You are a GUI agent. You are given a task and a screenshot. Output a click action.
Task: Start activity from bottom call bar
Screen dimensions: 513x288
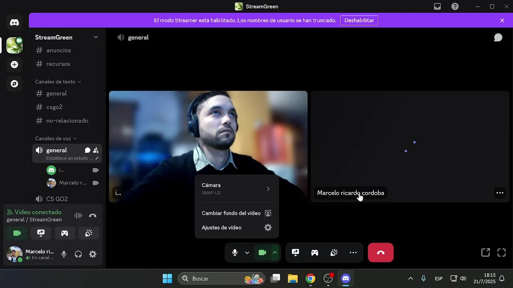[x=315, y=252]
